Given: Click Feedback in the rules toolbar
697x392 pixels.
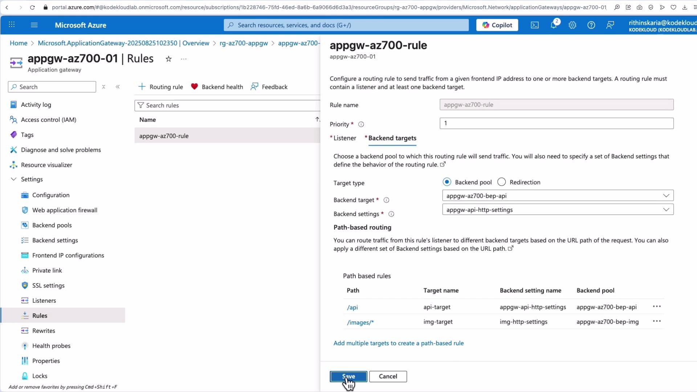Looking at the screenshot, I should click(269, 87).
